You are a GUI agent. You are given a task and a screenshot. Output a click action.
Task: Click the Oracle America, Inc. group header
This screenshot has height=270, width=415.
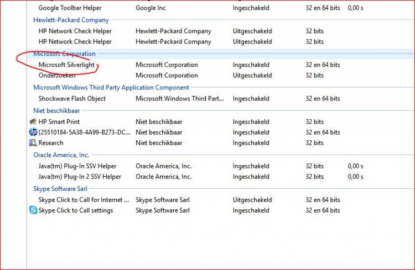pyautogui.click(x=61, y=155)
